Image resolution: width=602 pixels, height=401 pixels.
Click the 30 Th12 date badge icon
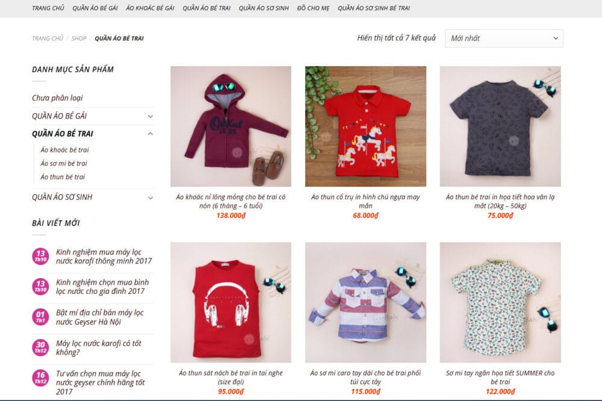click(x=40, y=347)
